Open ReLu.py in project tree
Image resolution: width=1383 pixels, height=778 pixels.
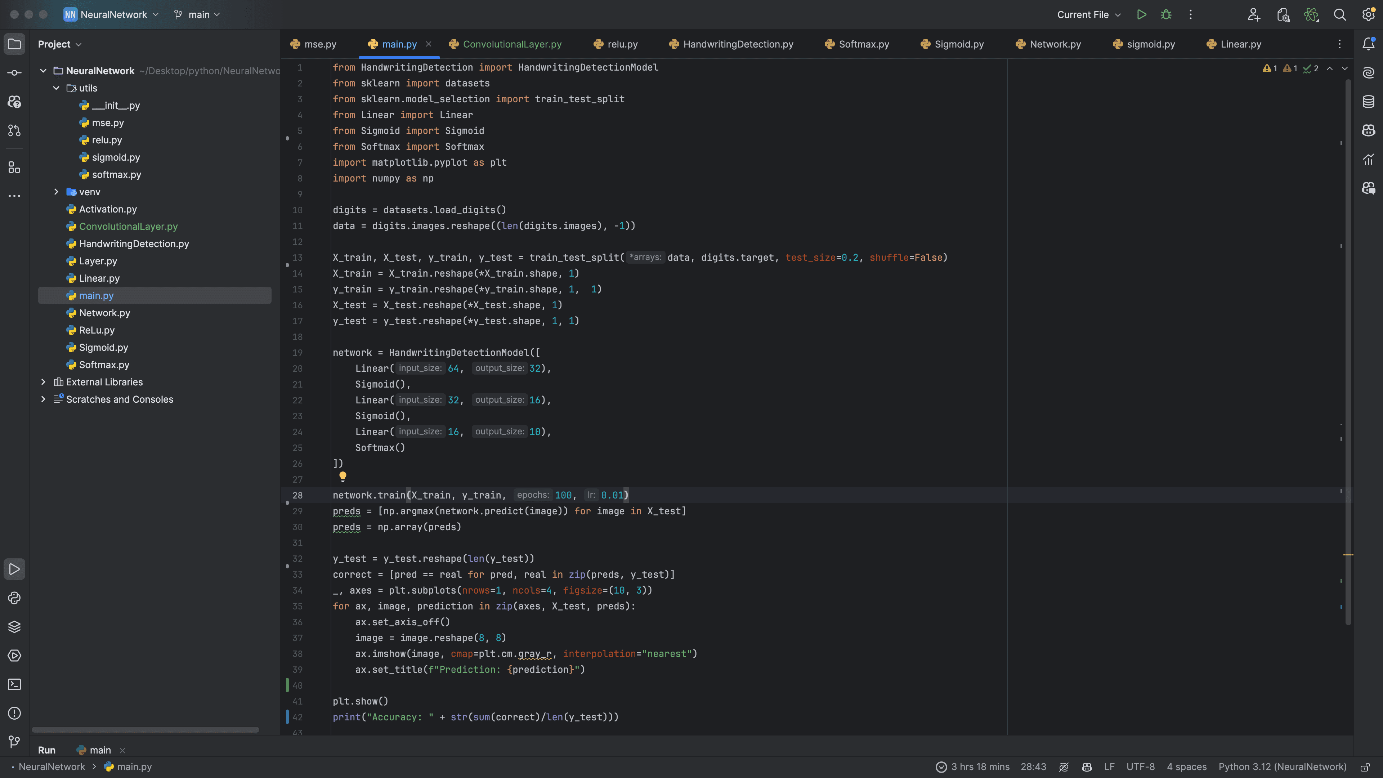click(97, 330)
